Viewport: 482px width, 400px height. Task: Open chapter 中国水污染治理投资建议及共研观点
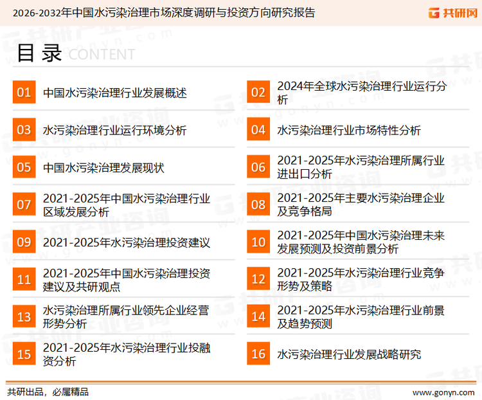pos(127,280)
